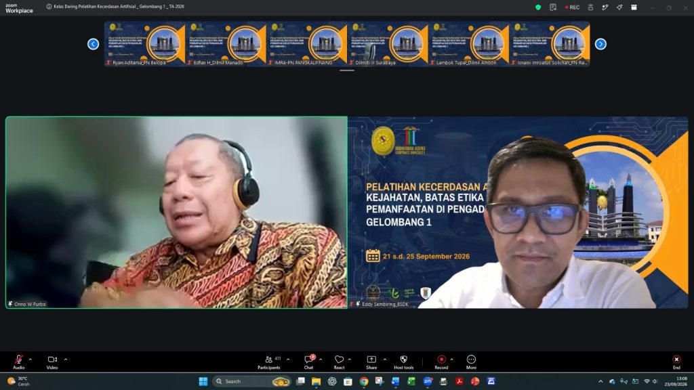Select Dilmilti III Surabaya thumbnail
Image resolution: width=694 pixels, height=390 pixels.
387,44
